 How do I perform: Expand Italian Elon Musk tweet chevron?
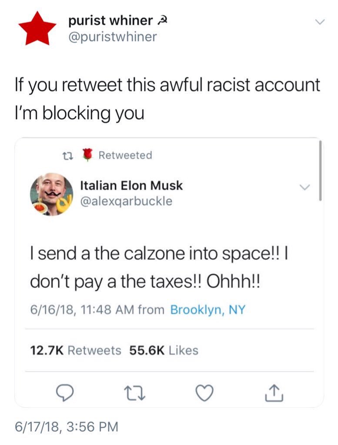click(x=305, y=187)
